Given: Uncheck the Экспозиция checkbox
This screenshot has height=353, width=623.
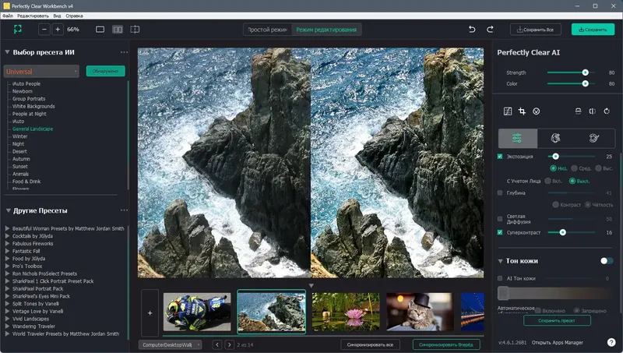Looking at the screenshot, I should 500,157.
